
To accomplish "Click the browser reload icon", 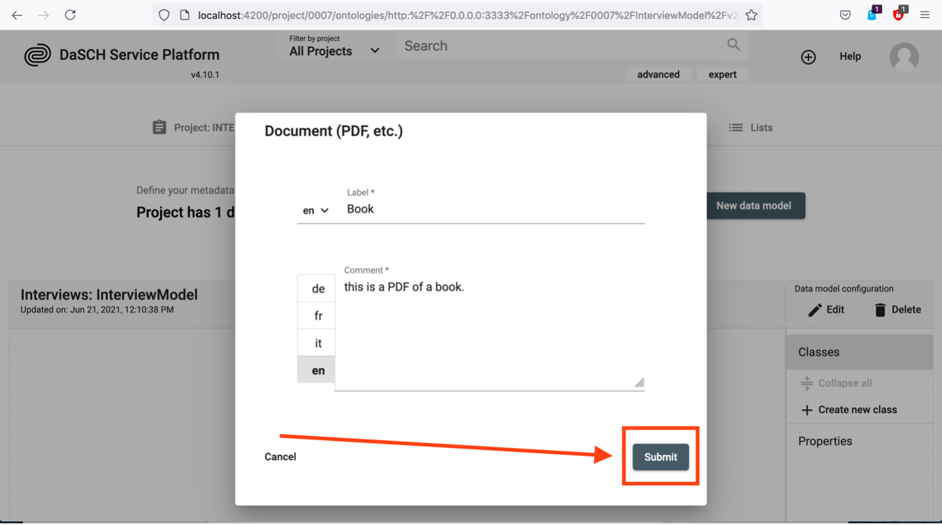I will coord(70,15).
